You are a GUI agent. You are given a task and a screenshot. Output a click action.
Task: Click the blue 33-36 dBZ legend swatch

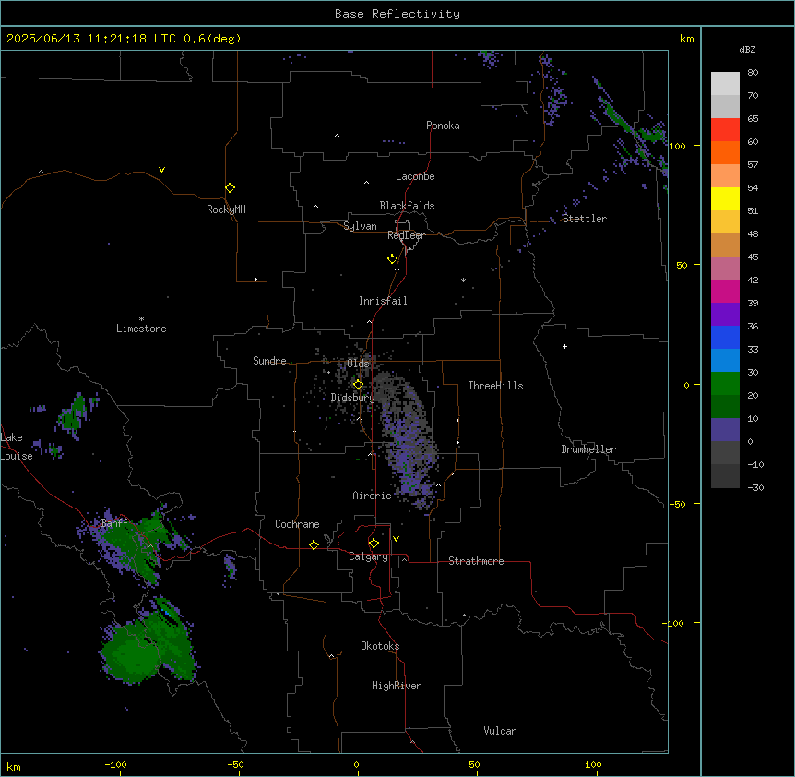725,337
